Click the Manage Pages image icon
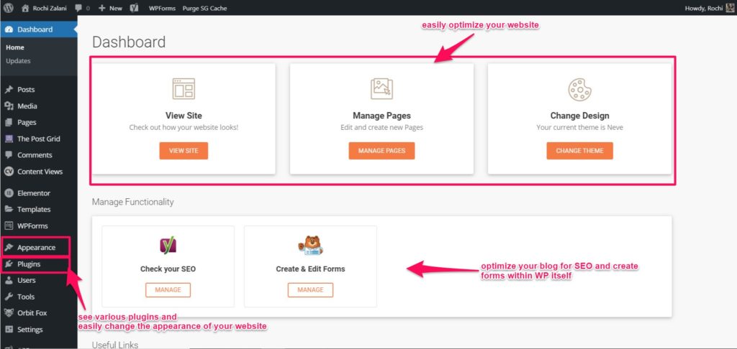 [x=381, y=88]
